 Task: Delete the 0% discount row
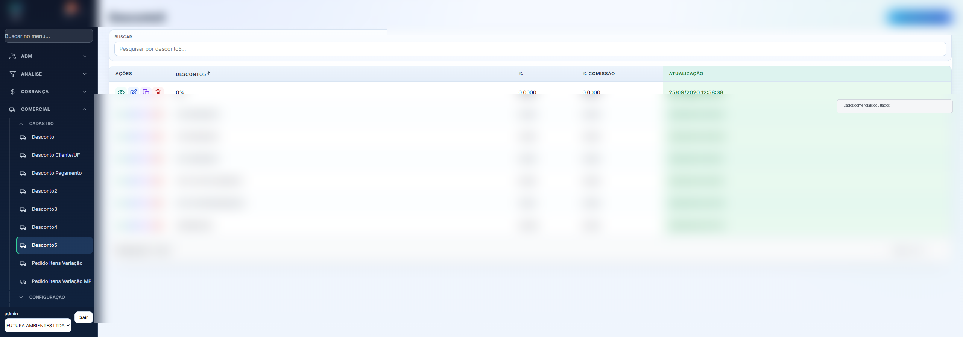(158, 92)
